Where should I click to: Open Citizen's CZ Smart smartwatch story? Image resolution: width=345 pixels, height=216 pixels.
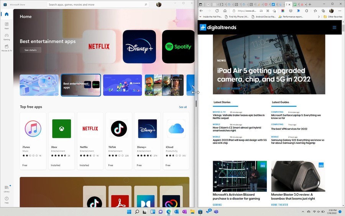tap(237, 129)
